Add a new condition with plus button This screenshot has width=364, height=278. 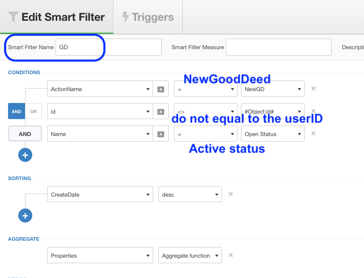(x=25, y=155)
